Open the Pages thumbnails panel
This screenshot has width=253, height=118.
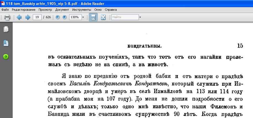click(6, 29)
